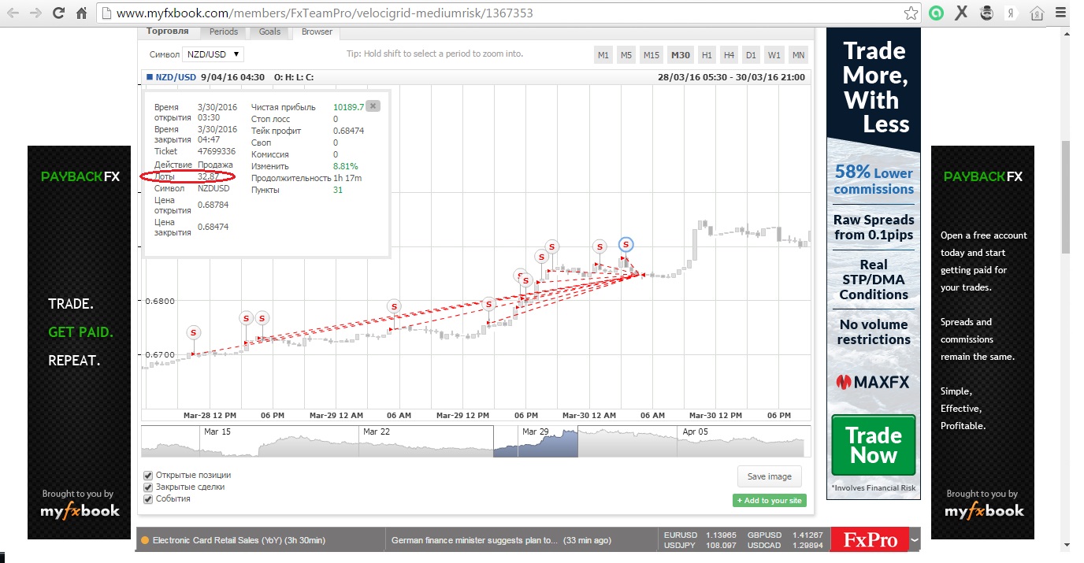Viewport: 1084px width, 563px height.
Task: Click the 8.81% change value
Action: [345, 166]
